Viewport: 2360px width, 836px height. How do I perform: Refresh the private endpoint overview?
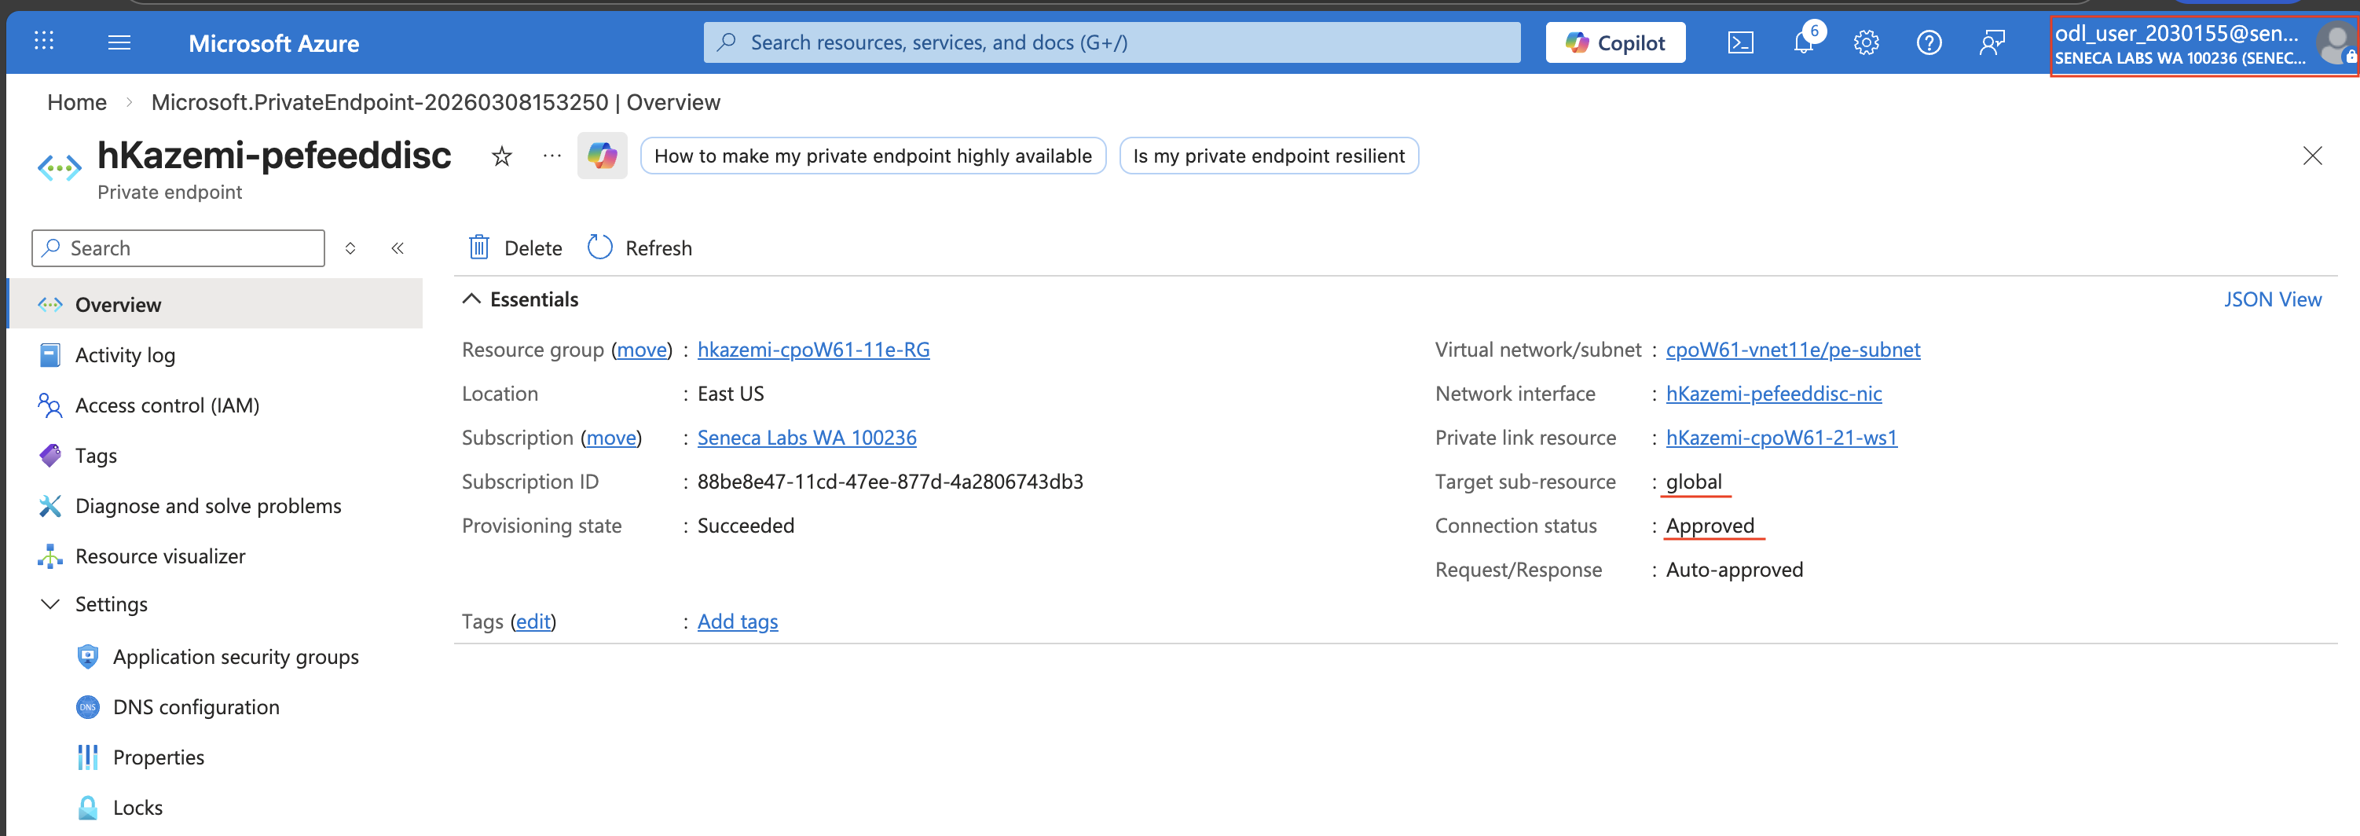[x=640, y=248]
